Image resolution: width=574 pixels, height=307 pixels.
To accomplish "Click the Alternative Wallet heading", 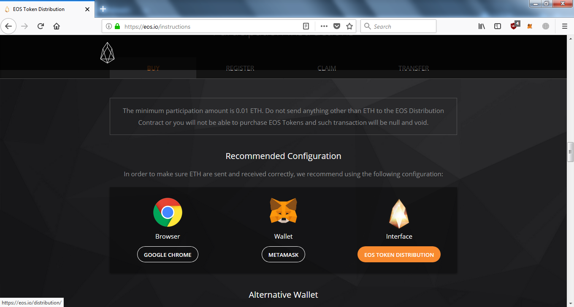I will (x=283, y=295).
